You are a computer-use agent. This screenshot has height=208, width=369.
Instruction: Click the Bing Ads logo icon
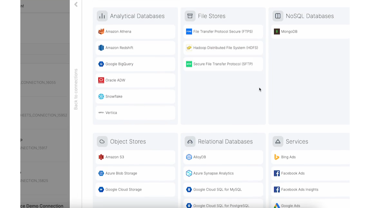tap(277, 157)
